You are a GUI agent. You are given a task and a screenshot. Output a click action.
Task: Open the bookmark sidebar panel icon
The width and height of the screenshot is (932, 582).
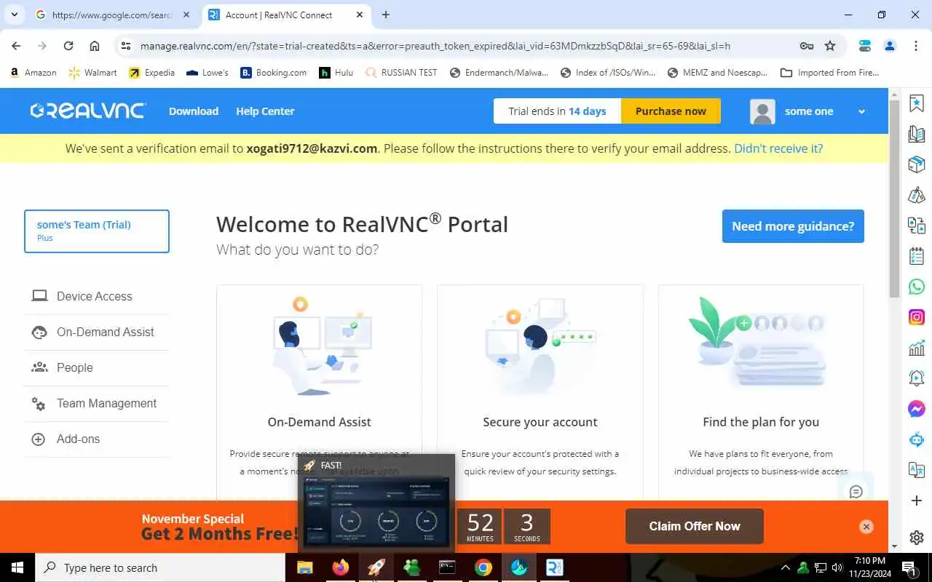click(x=917, y=103)
